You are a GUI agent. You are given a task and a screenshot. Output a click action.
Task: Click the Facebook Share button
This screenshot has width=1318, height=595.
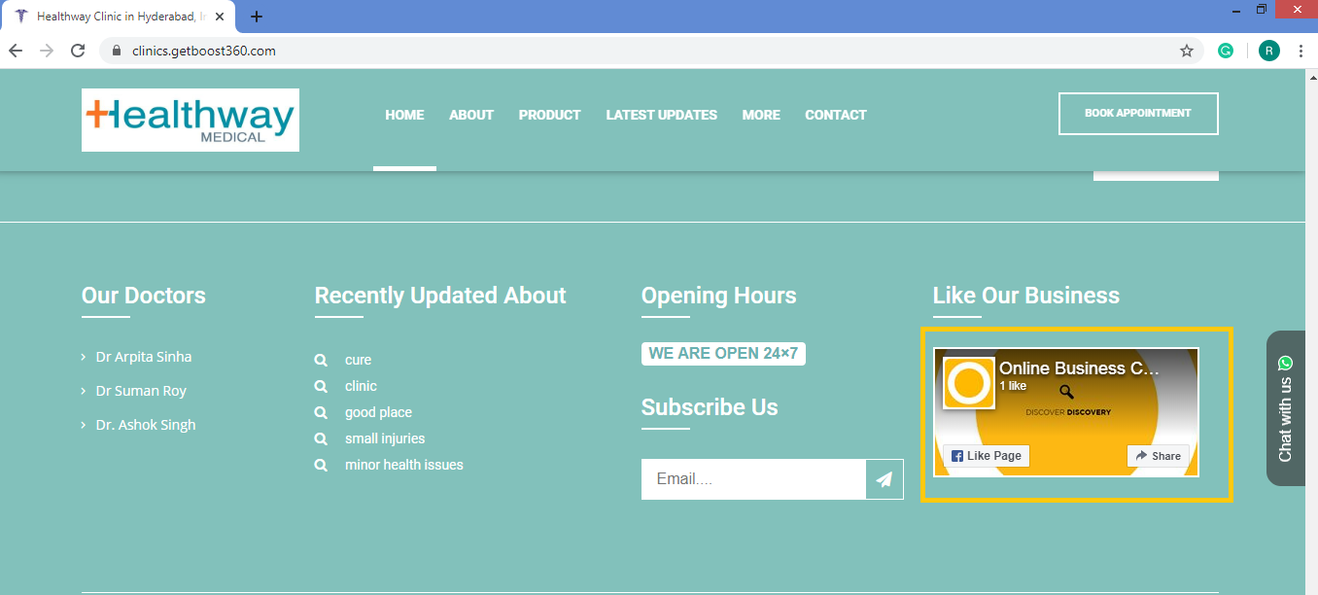tap(1158, 456)
